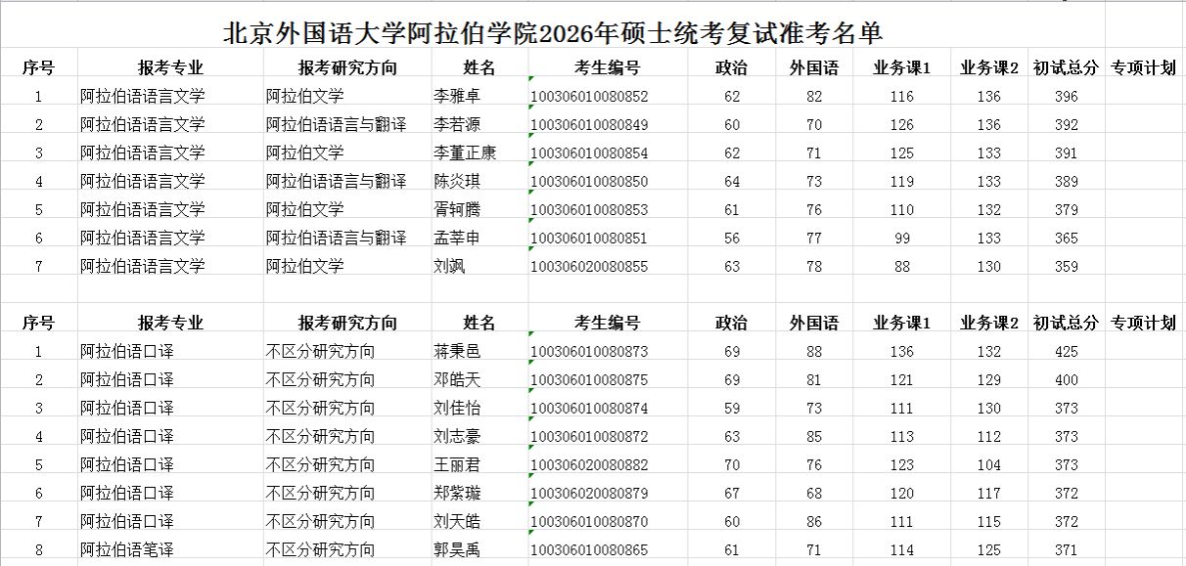Select the name cell 郑紫璇
This screenshot has width=1186, height=566.
[457, 494]
